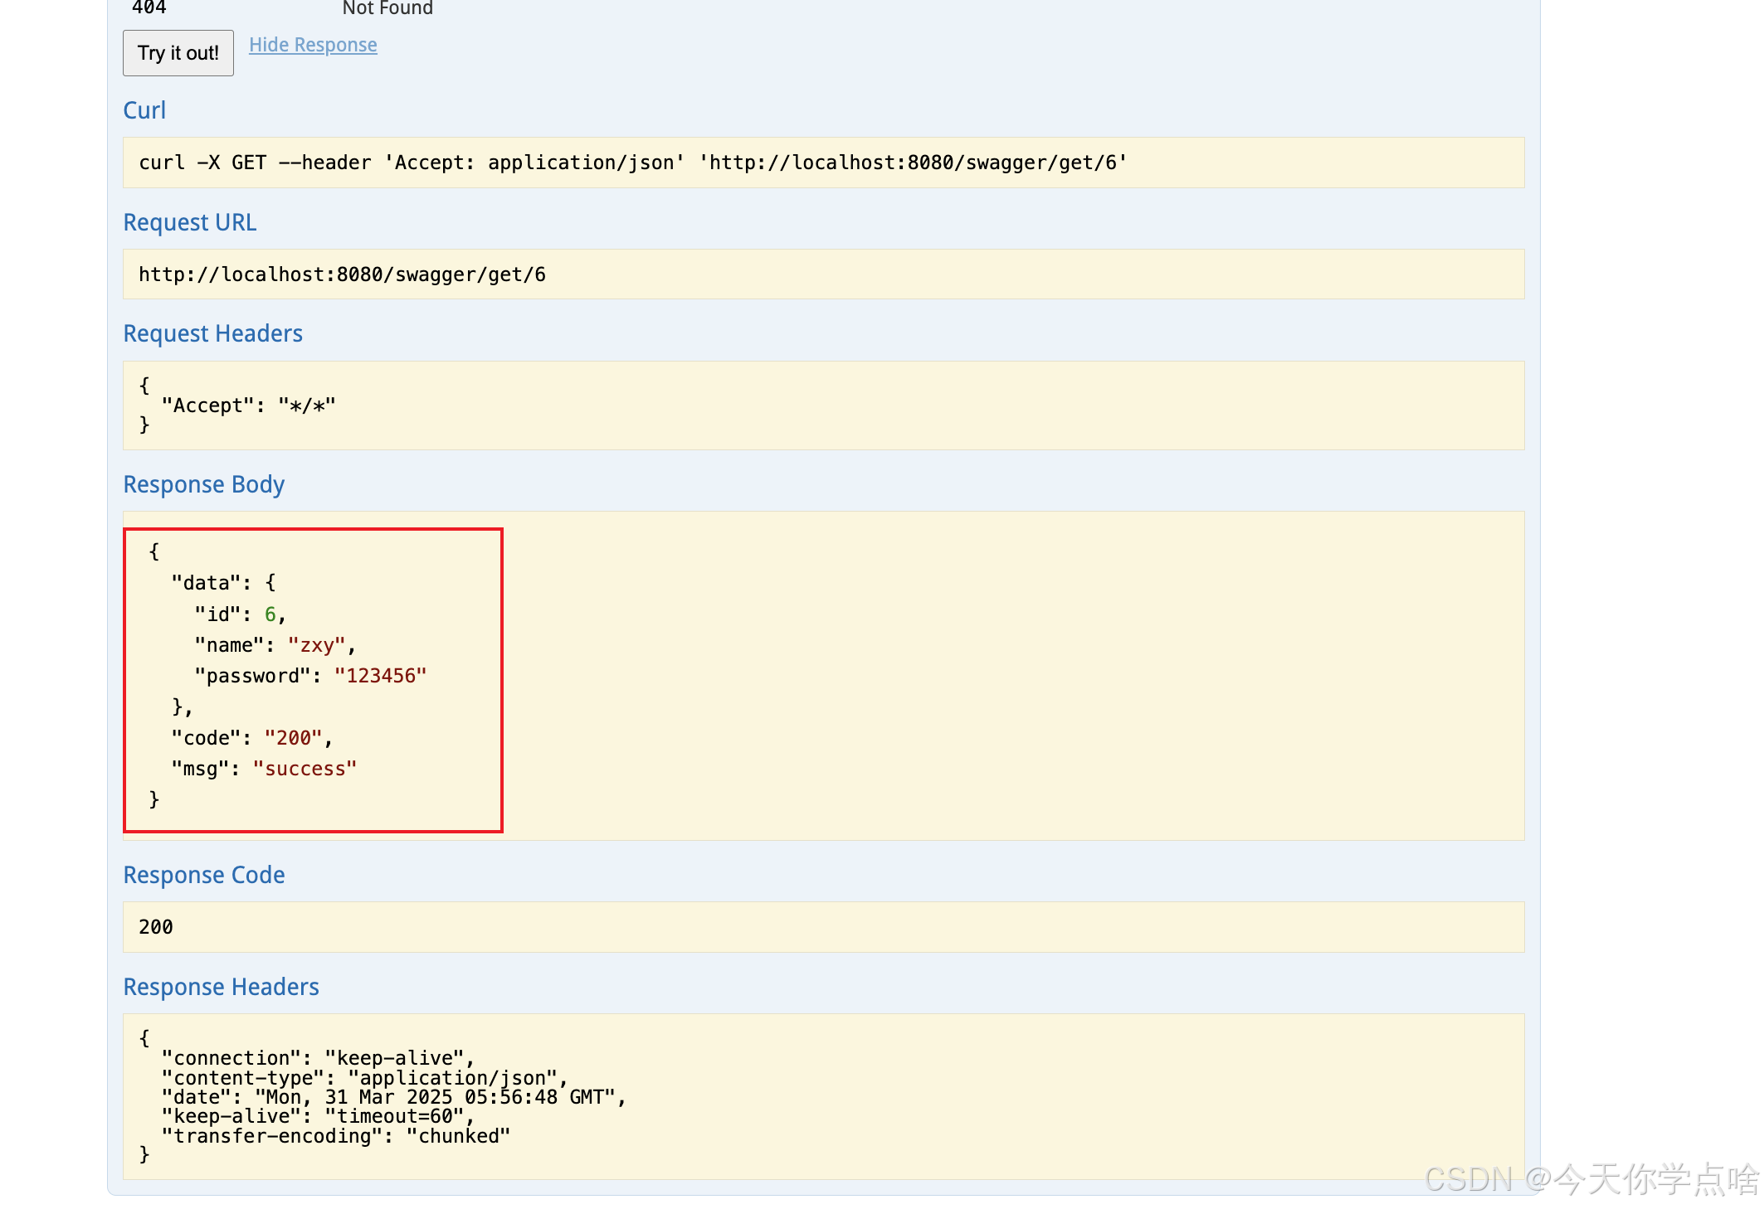The height and width of the screenshot is (1209, 1764).
Task: Click the Response Code heading
Action: point(203,875)
